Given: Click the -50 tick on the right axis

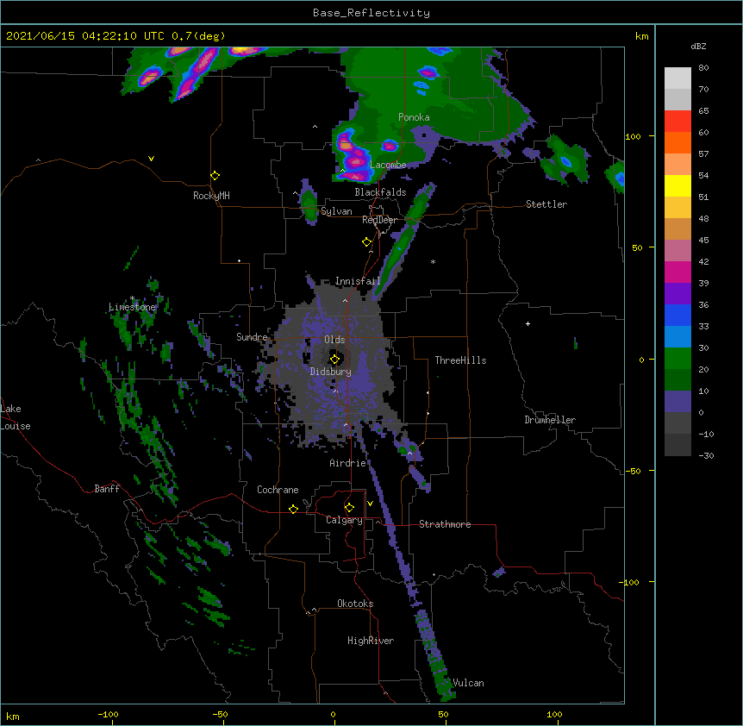Looking at the screenshot, I should [x=633, y=471].
